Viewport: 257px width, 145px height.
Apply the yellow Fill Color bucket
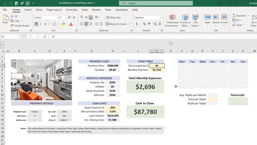pos(63,24)
